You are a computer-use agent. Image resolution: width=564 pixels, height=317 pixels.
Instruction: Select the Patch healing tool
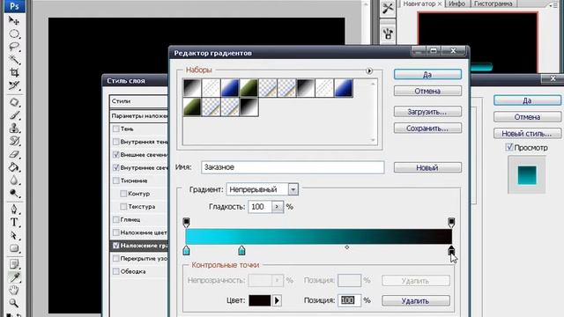14,102
